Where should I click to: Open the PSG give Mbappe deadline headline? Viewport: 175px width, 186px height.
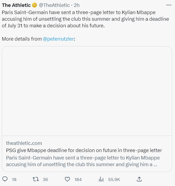click(x=84, y=150)
